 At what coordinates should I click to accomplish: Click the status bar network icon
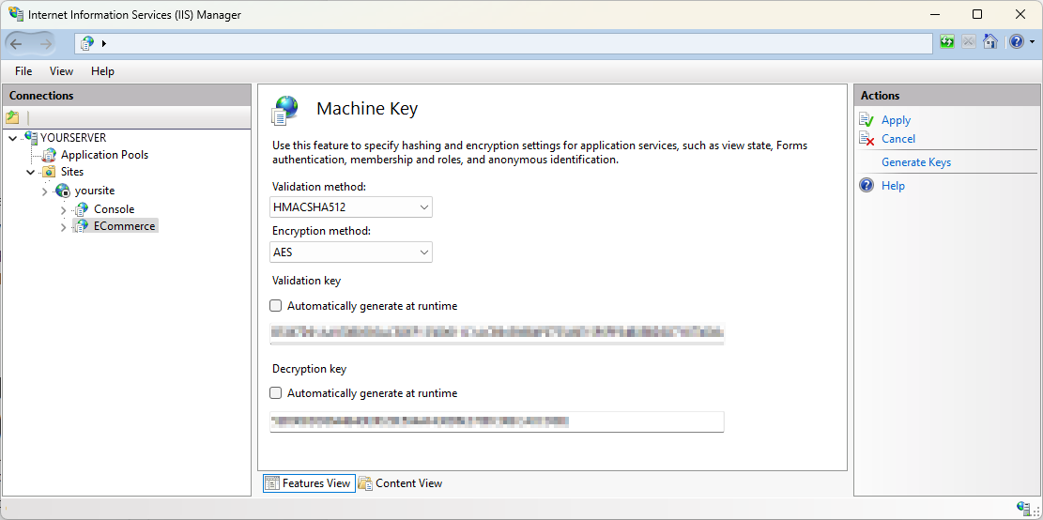click(1024, 508)
